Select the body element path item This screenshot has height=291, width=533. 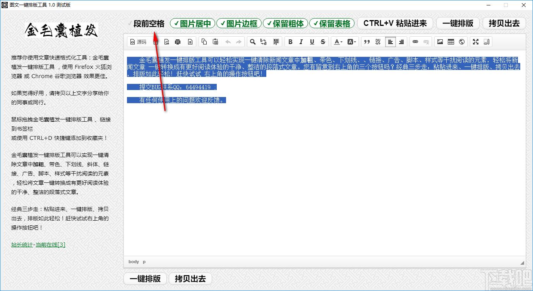click(x=134, y=262)
